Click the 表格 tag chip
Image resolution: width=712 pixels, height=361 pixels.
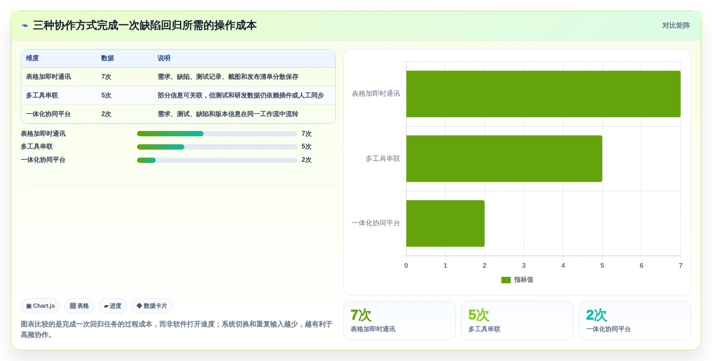(79, 306)
